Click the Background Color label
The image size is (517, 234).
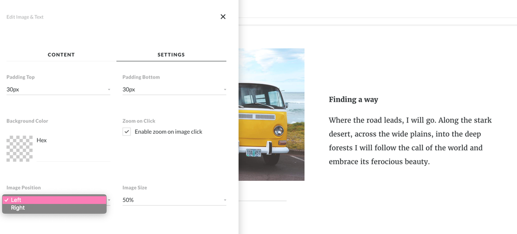(x=27, y=121)
